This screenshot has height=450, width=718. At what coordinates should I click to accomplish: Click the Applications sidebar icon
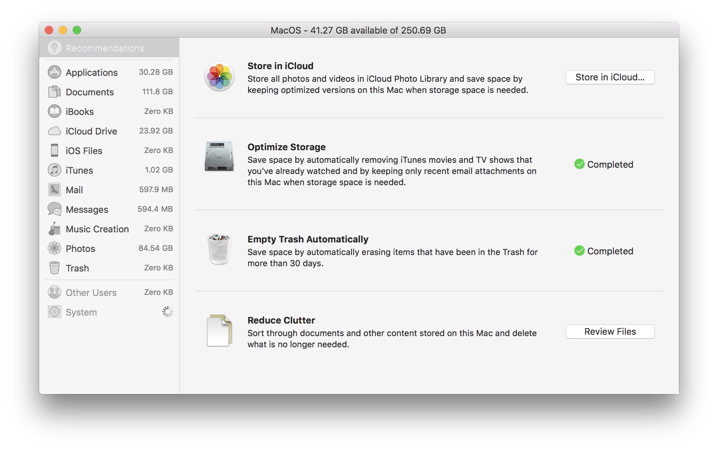55,72
